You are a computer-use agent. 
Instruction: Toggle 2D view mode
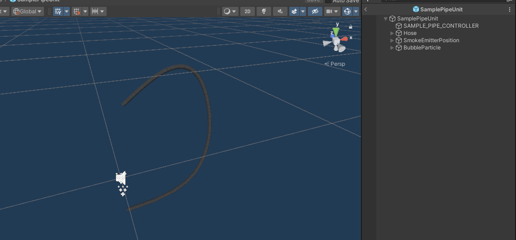pyautogui.click(x=248, y=11)
